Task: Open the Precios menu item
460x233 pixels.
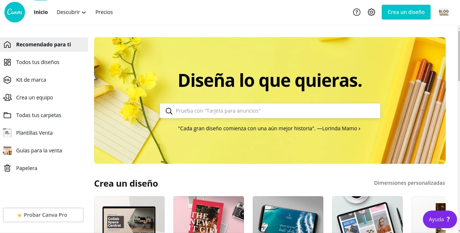Action: click(x=104, y=12)
